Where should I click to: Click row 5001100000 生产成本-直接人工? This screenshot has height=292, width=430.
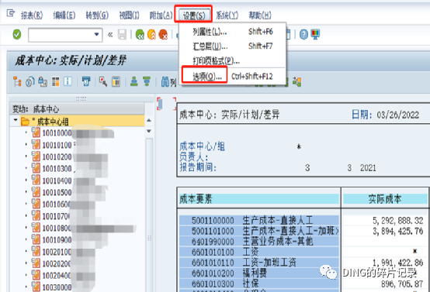pyautogui.click(x=259, y=220)
